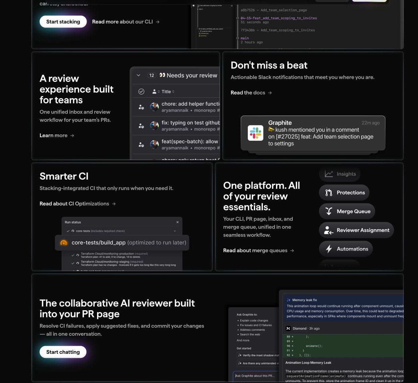
Task: Click the Merge Queue pill
Action: (x=347, y=211)
